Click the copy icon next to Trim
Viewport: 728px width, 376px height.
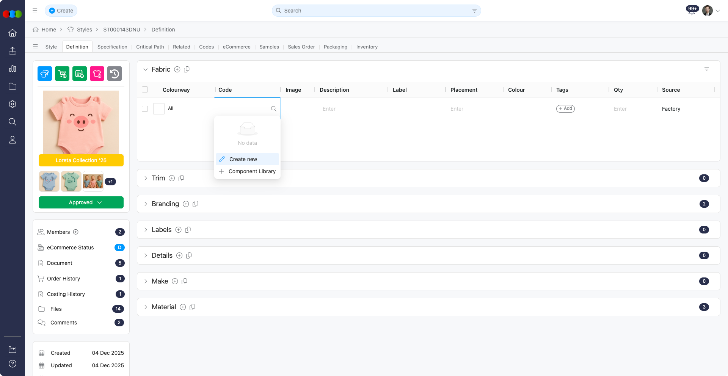pos(181,178)
